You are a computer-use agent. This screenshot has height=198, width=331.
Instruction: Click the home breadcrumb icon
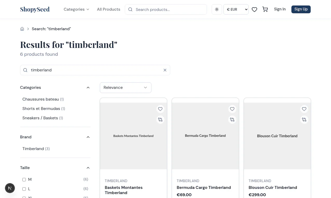point(22,29)
